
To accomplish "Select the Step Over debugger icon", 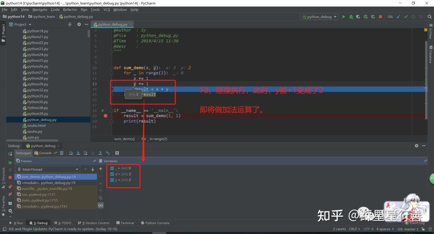I will [x=71, y=153].
